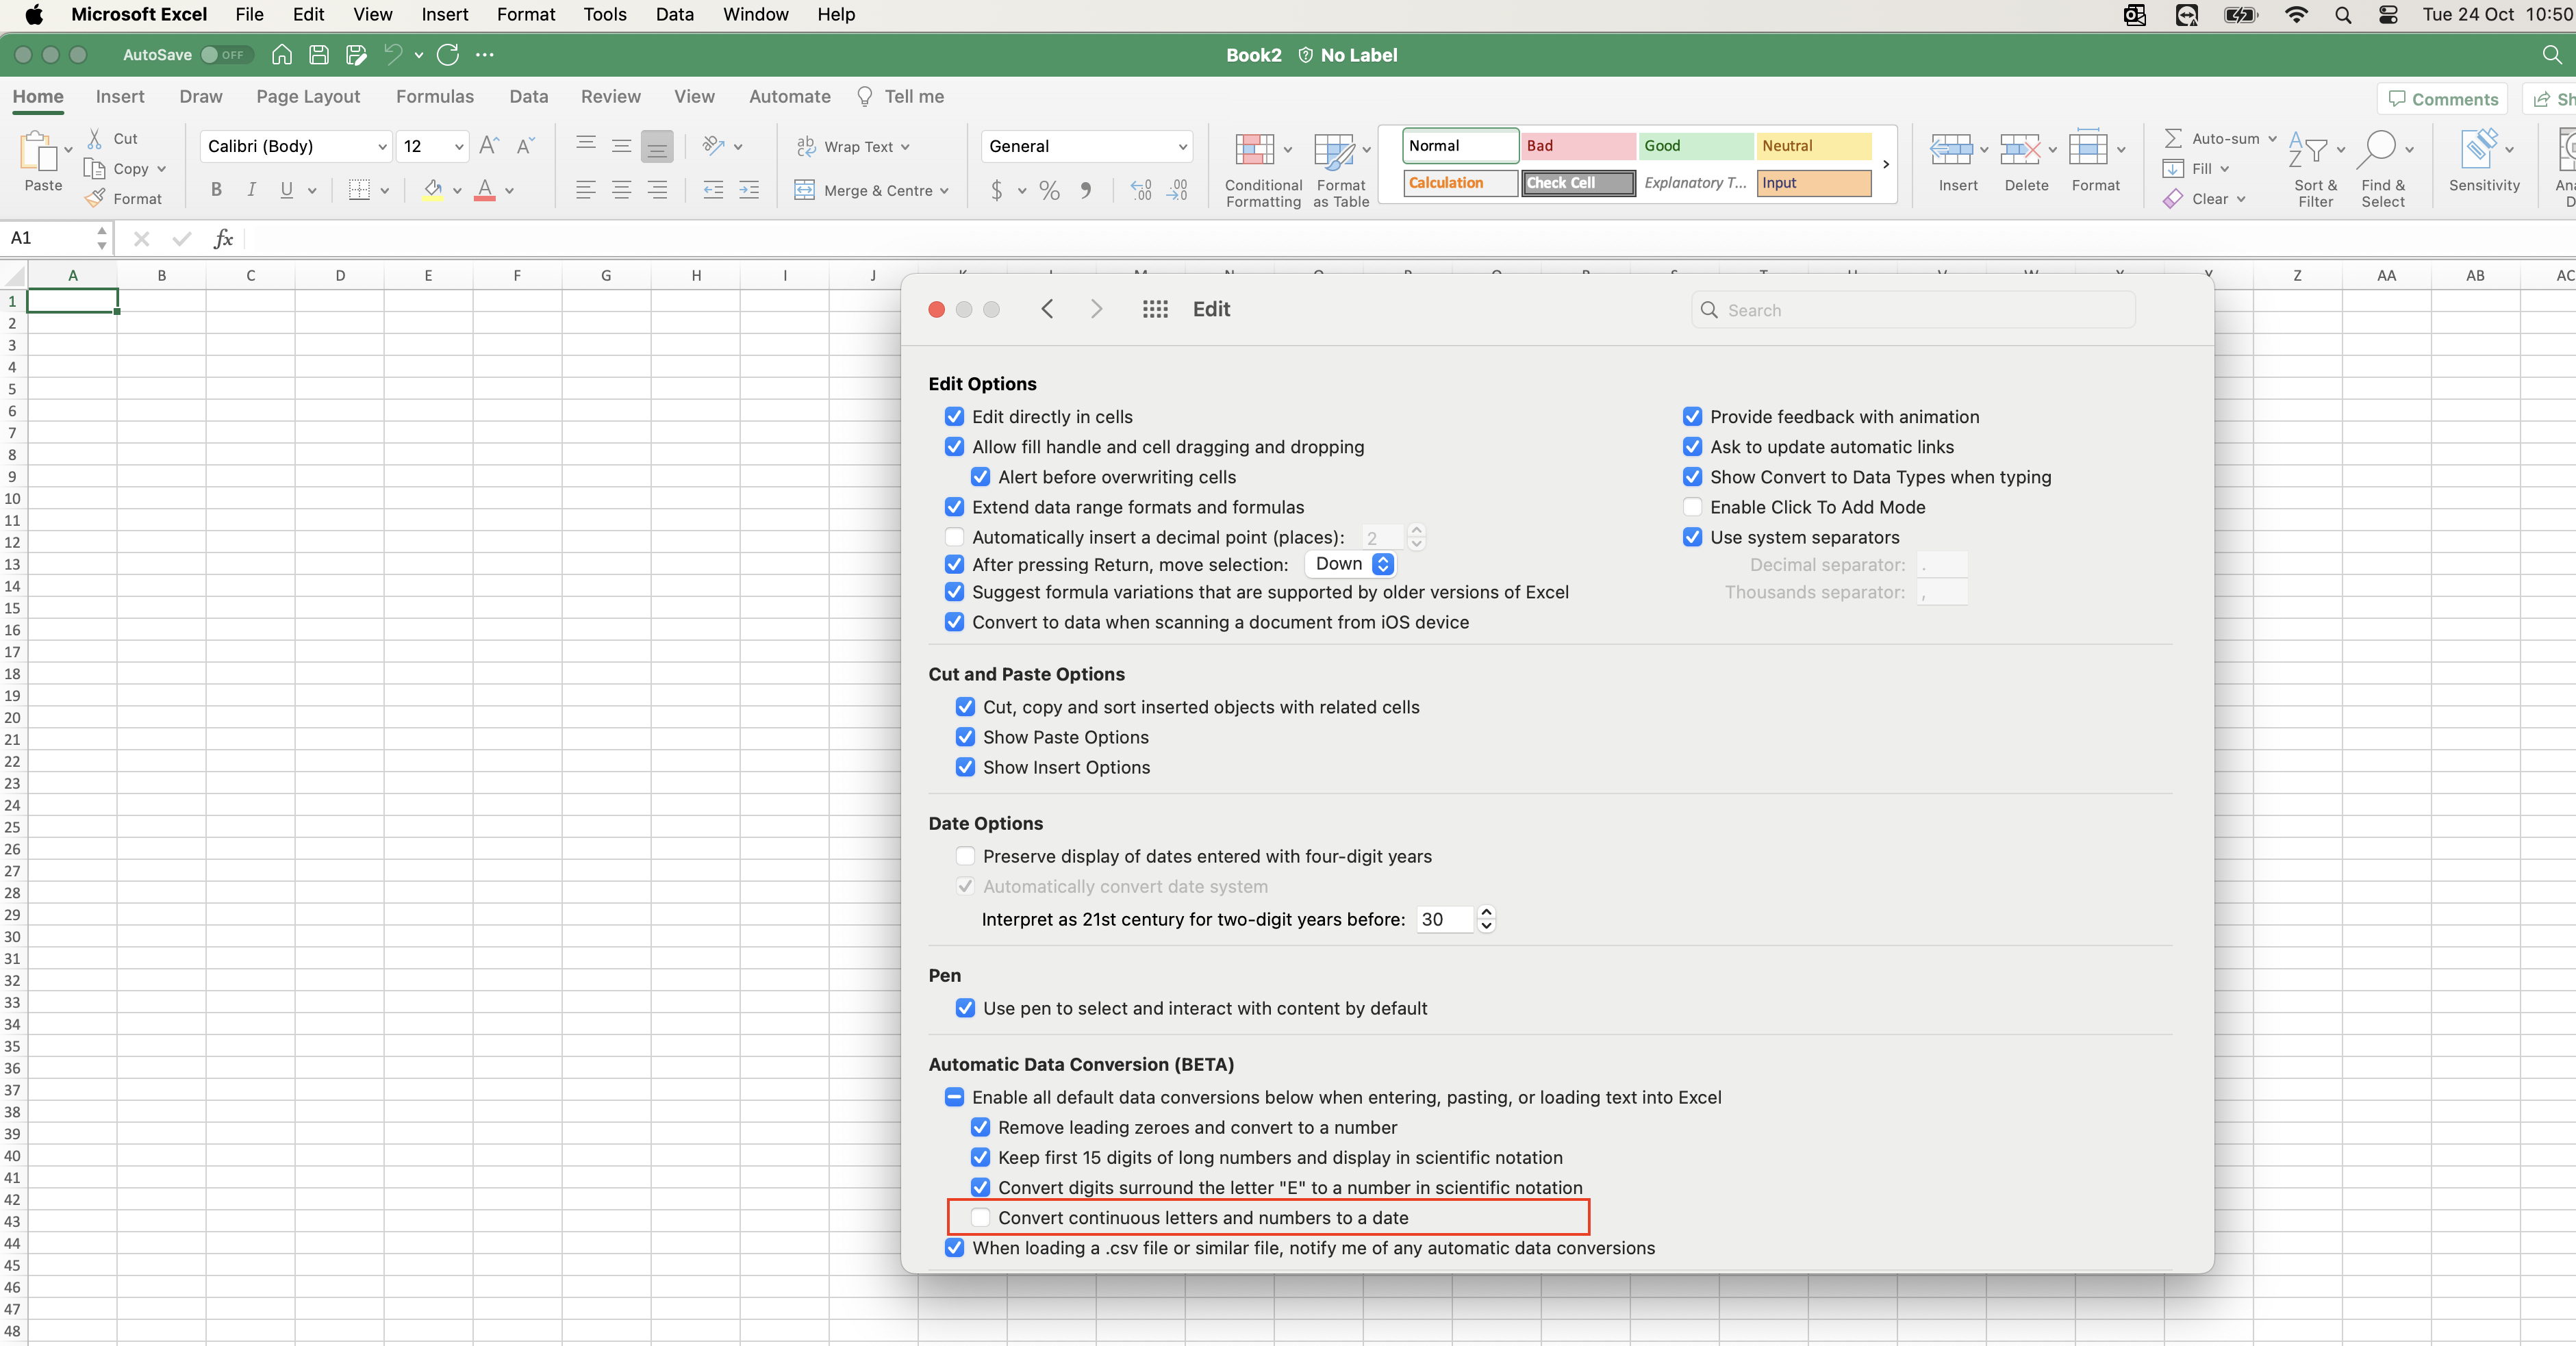Increase font size with large A icon
Viewport: 2576px width, 1346px height.
coord(489,146)
